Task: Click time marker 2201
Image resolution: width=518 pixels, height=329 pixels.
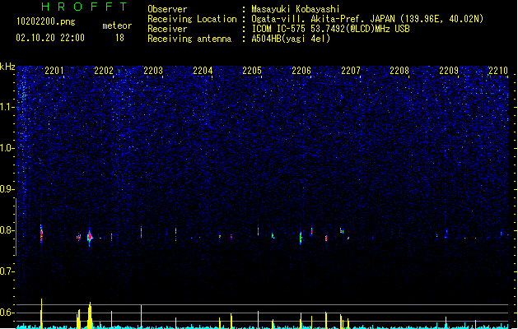Action: [54, 71]
